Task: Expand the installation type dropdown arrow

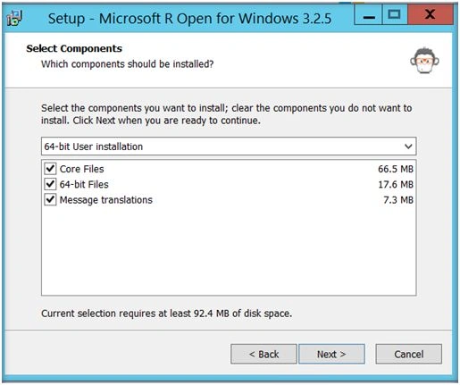Action: tap(408, 146)
